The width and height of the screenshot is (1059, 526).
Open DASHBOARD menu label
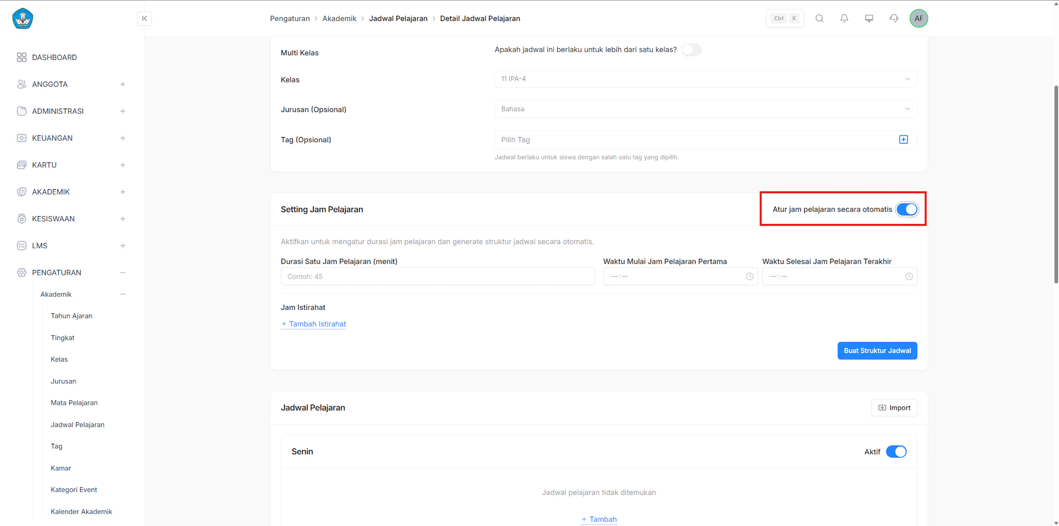coord(54,57)
